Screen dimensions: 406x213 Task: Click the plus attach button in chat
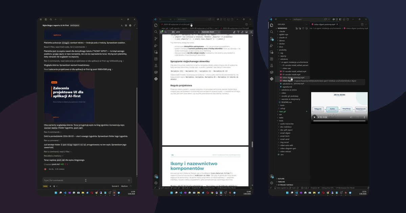[50, 186]
